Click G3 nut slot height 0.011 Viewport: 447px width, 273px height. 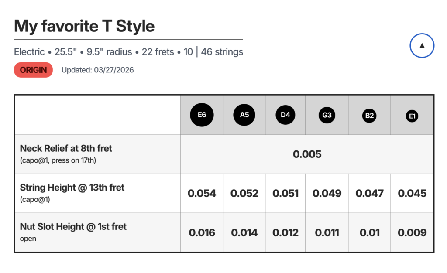coord(327,232)
